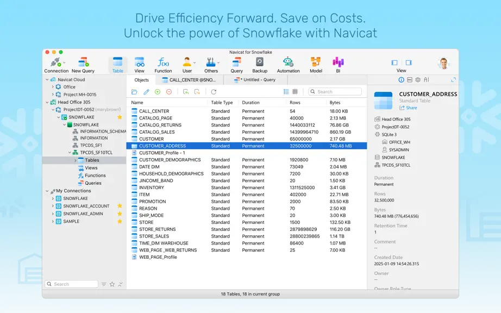Expand the Tables tree node
Image resolution: width=501 pixels, height=313 pixels.
tap(76, 160)
